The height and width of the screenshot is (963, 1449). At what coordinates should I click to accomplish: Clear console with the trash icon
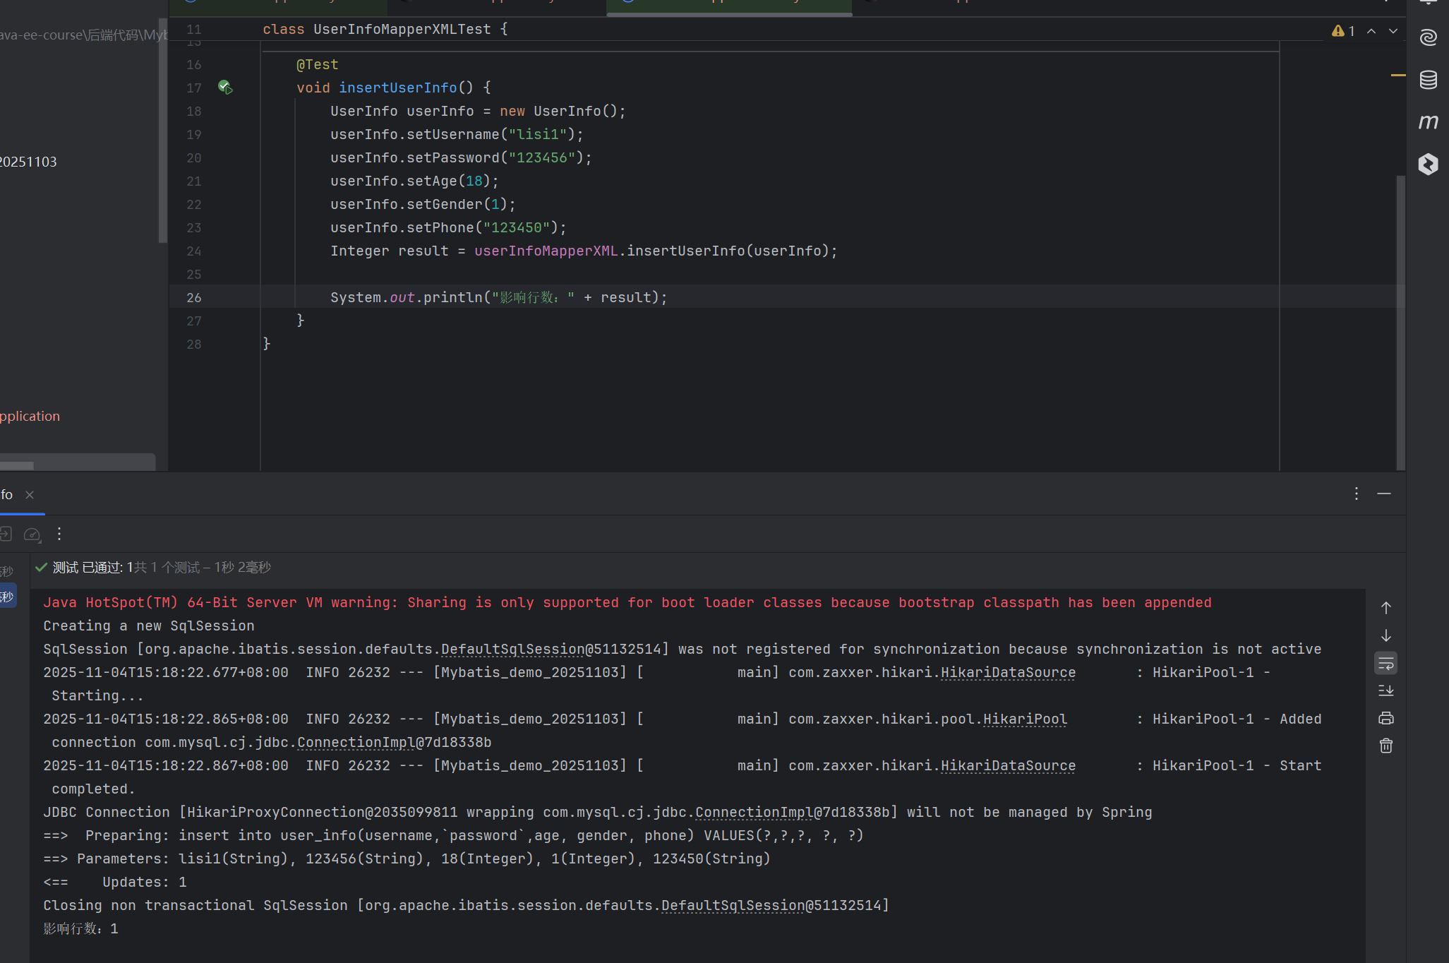pyautogui.click(x=1385, y=746)
